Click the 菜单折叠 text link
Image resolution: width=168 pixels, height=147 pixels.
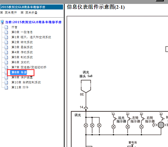pyautogui.click(x=31, y=13)
